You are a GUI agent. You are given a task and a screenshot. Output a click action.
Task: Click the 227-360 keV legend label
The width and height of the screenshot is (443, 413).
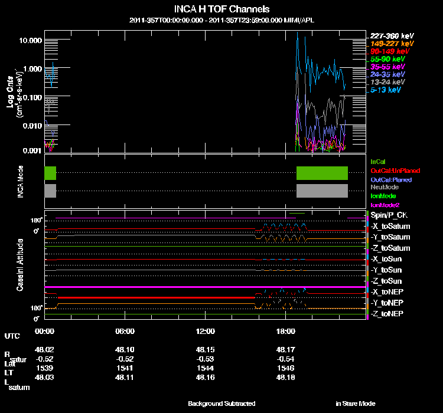coord(392,35)
